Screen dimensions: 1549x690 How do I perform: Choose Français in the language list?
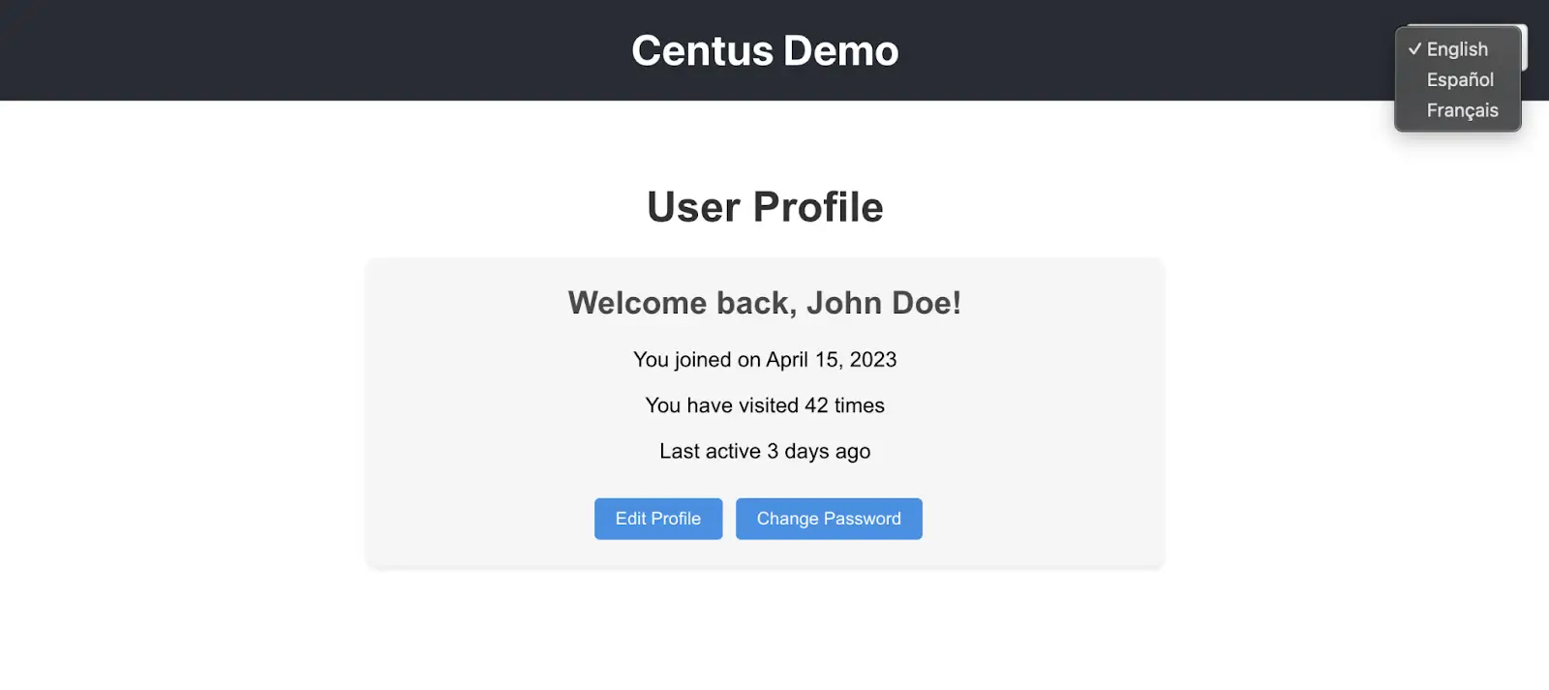[x=1462, y=111]
